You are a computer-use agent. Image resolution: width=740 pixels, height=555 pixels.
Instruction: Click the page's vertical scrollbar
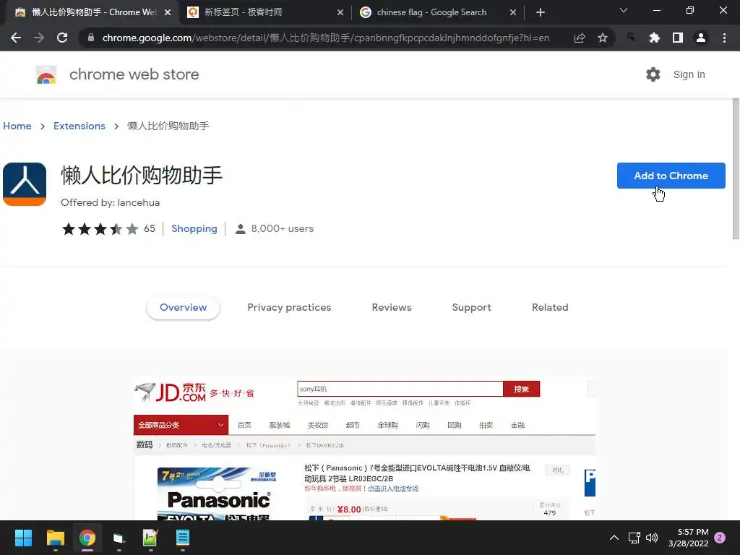tap(736, 168)
